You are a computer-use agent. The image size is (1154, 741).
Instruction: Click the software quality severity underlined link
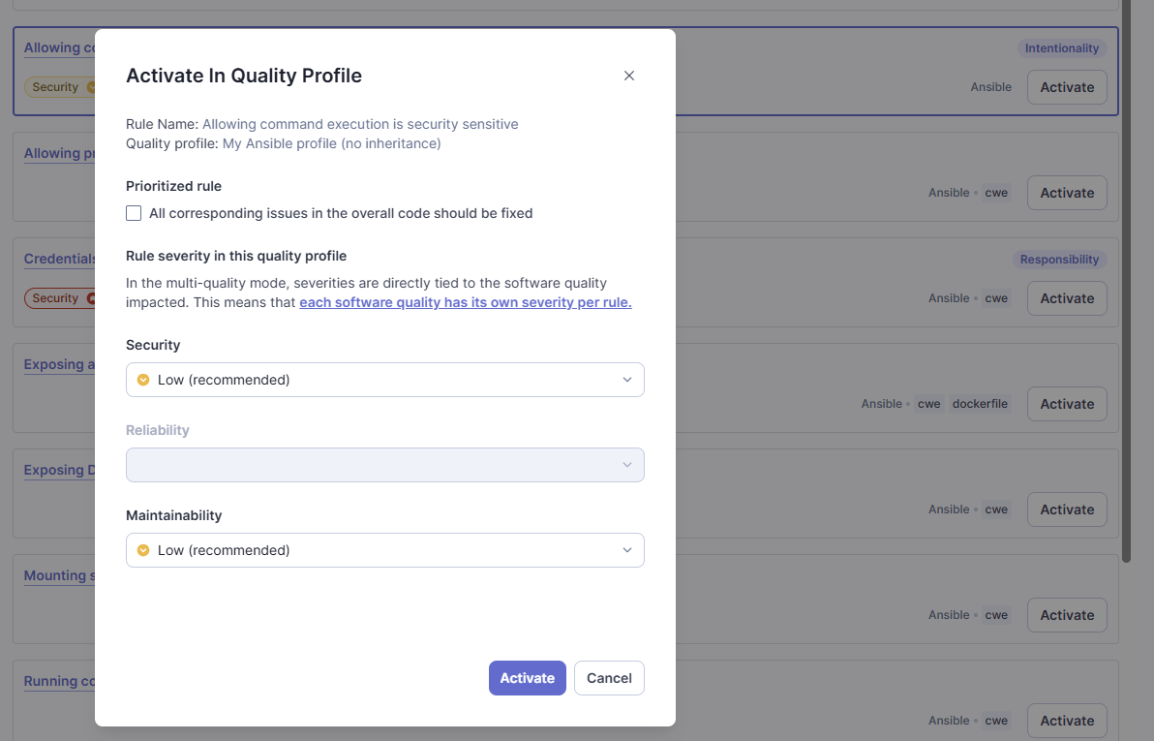click(465, 302)
